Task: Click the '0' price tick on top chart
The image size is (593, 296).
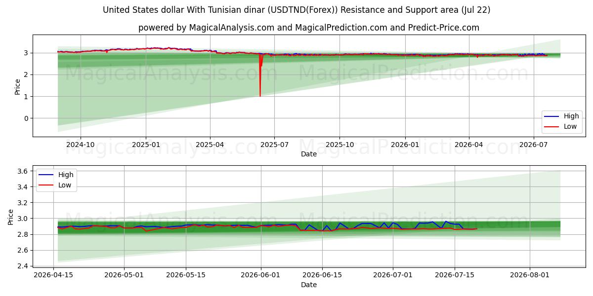Action: click(27, 118)
